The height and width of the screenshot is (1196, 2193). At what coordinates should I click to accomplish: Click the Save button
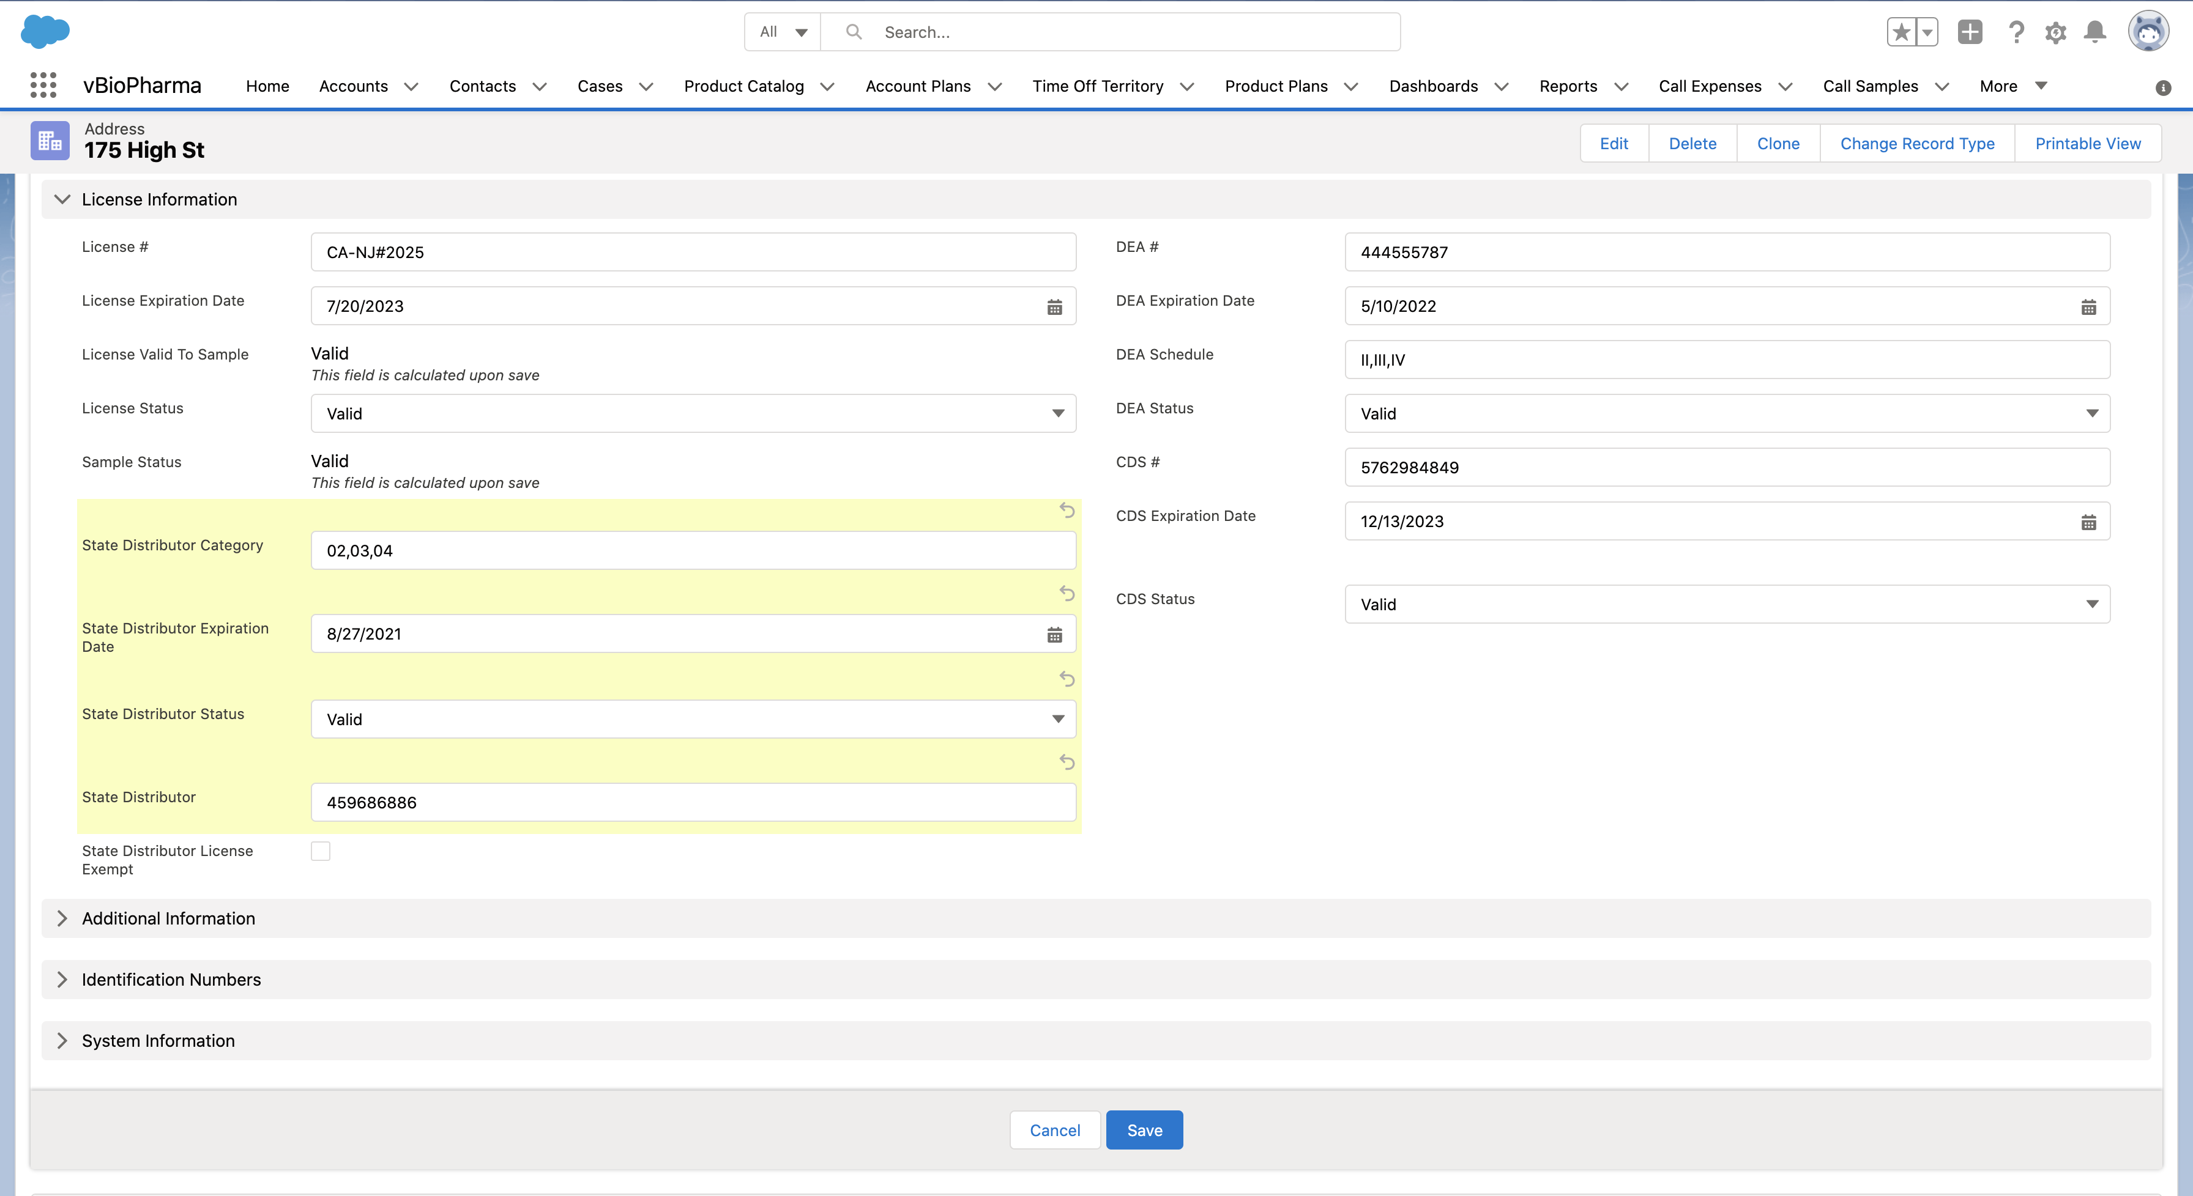[1144, 1131]
